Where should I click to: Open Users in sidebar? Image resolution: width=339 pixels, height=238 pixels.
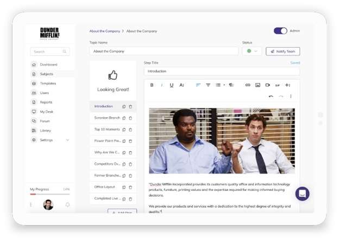[45, 93]
